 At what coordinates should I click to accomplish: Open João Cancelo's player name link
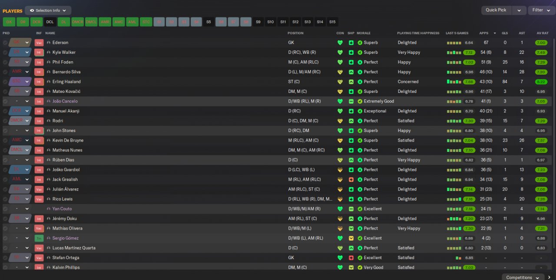tap(65, 101)
